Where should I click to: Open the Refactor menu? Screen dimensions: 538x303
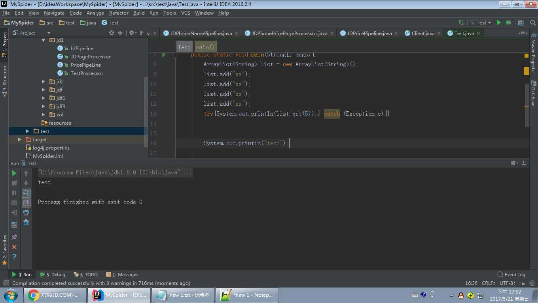pyautogui.click(x=119, y=13)
